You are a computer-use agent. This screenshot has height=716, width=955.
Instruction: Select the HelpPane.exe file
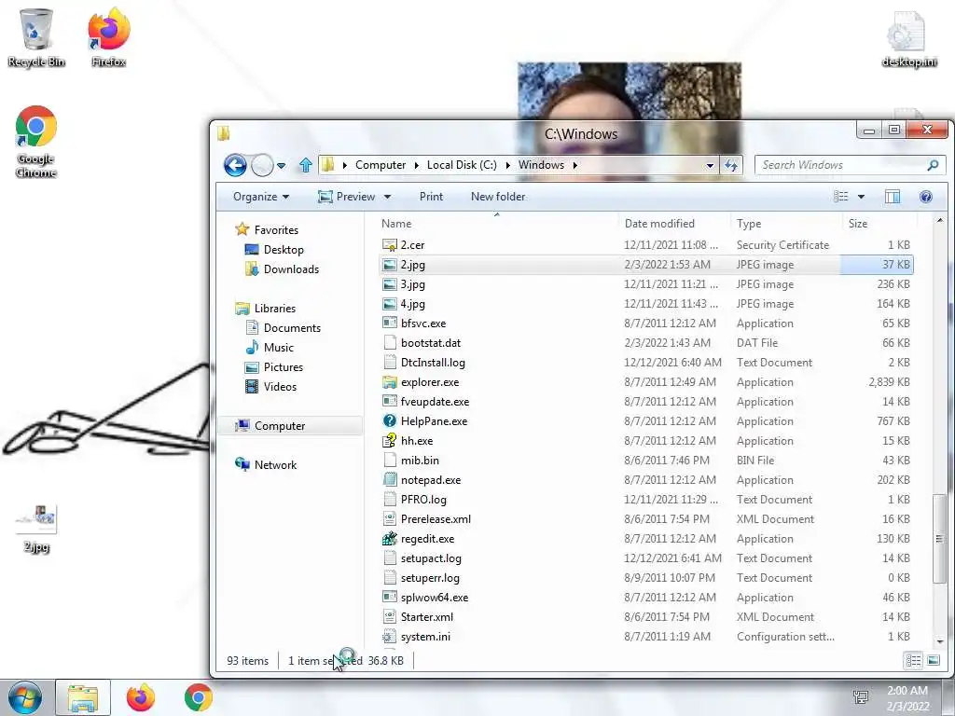click(x=645, y=421)
